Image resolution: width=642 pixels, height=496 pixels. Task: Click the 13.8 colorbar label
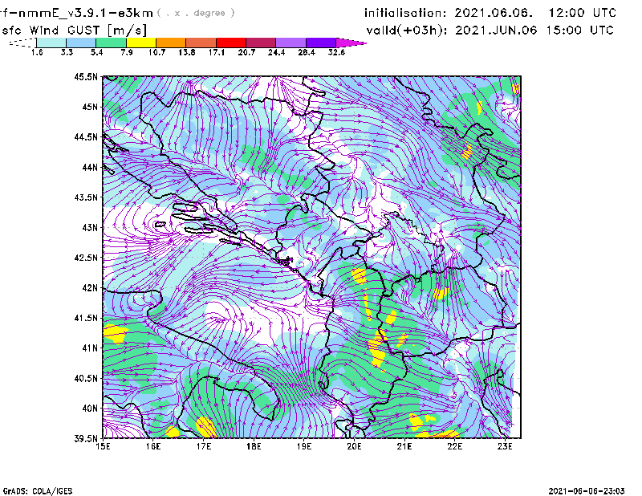pyautogui.click(x=187, y=52)
